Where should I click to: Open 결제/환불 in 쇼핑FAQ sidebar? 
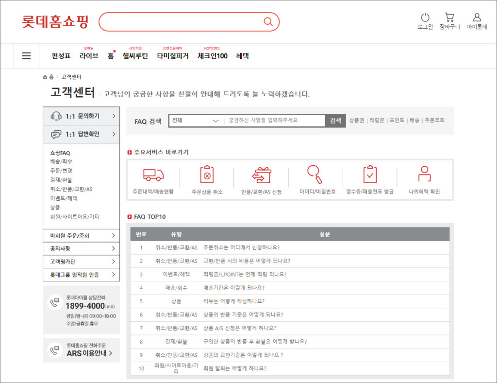[x=61, y=180]
